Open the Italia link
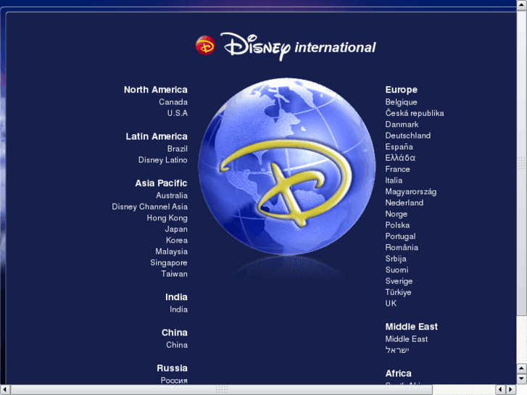 [394, 180]
